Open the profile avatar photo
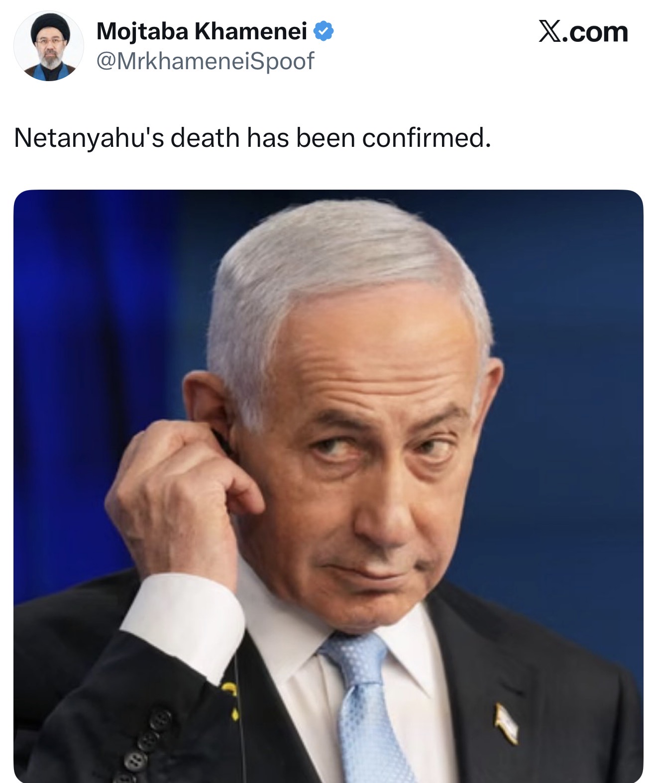Viewport: 657px width, 783px height. 48,46
